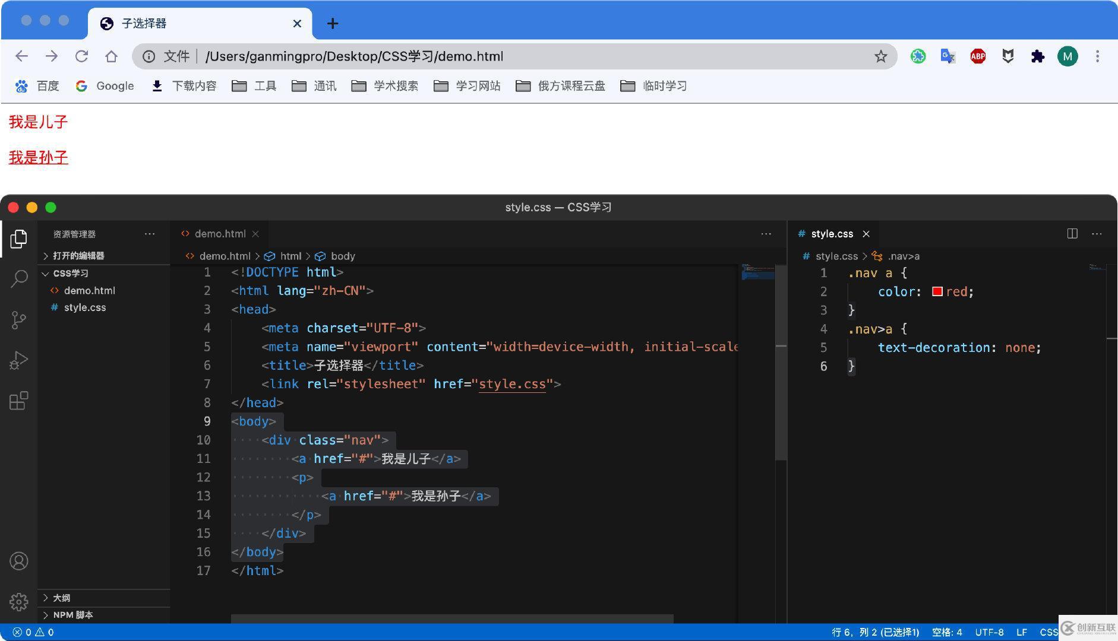Click the red color swatch in style.css
Image resolution: width=1118 pixels, height=641 pixels.
pos(937,291)
